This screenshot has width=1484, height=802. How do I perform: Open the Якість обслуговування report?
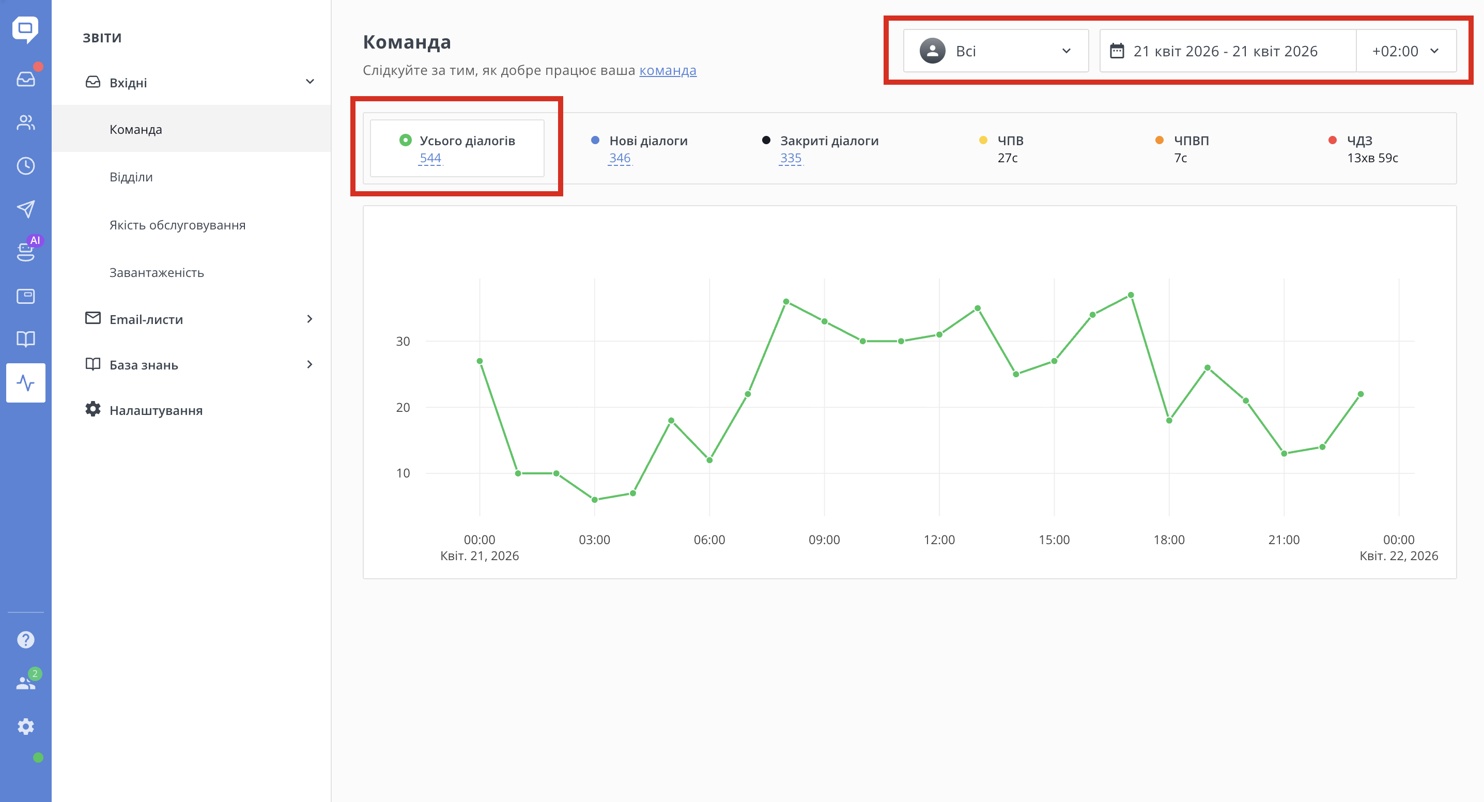(x=177, y=225)
